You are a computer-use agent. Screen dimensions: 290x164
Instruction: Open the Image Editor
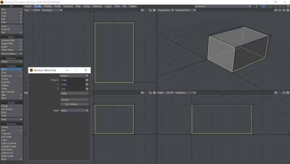(11, 43)
